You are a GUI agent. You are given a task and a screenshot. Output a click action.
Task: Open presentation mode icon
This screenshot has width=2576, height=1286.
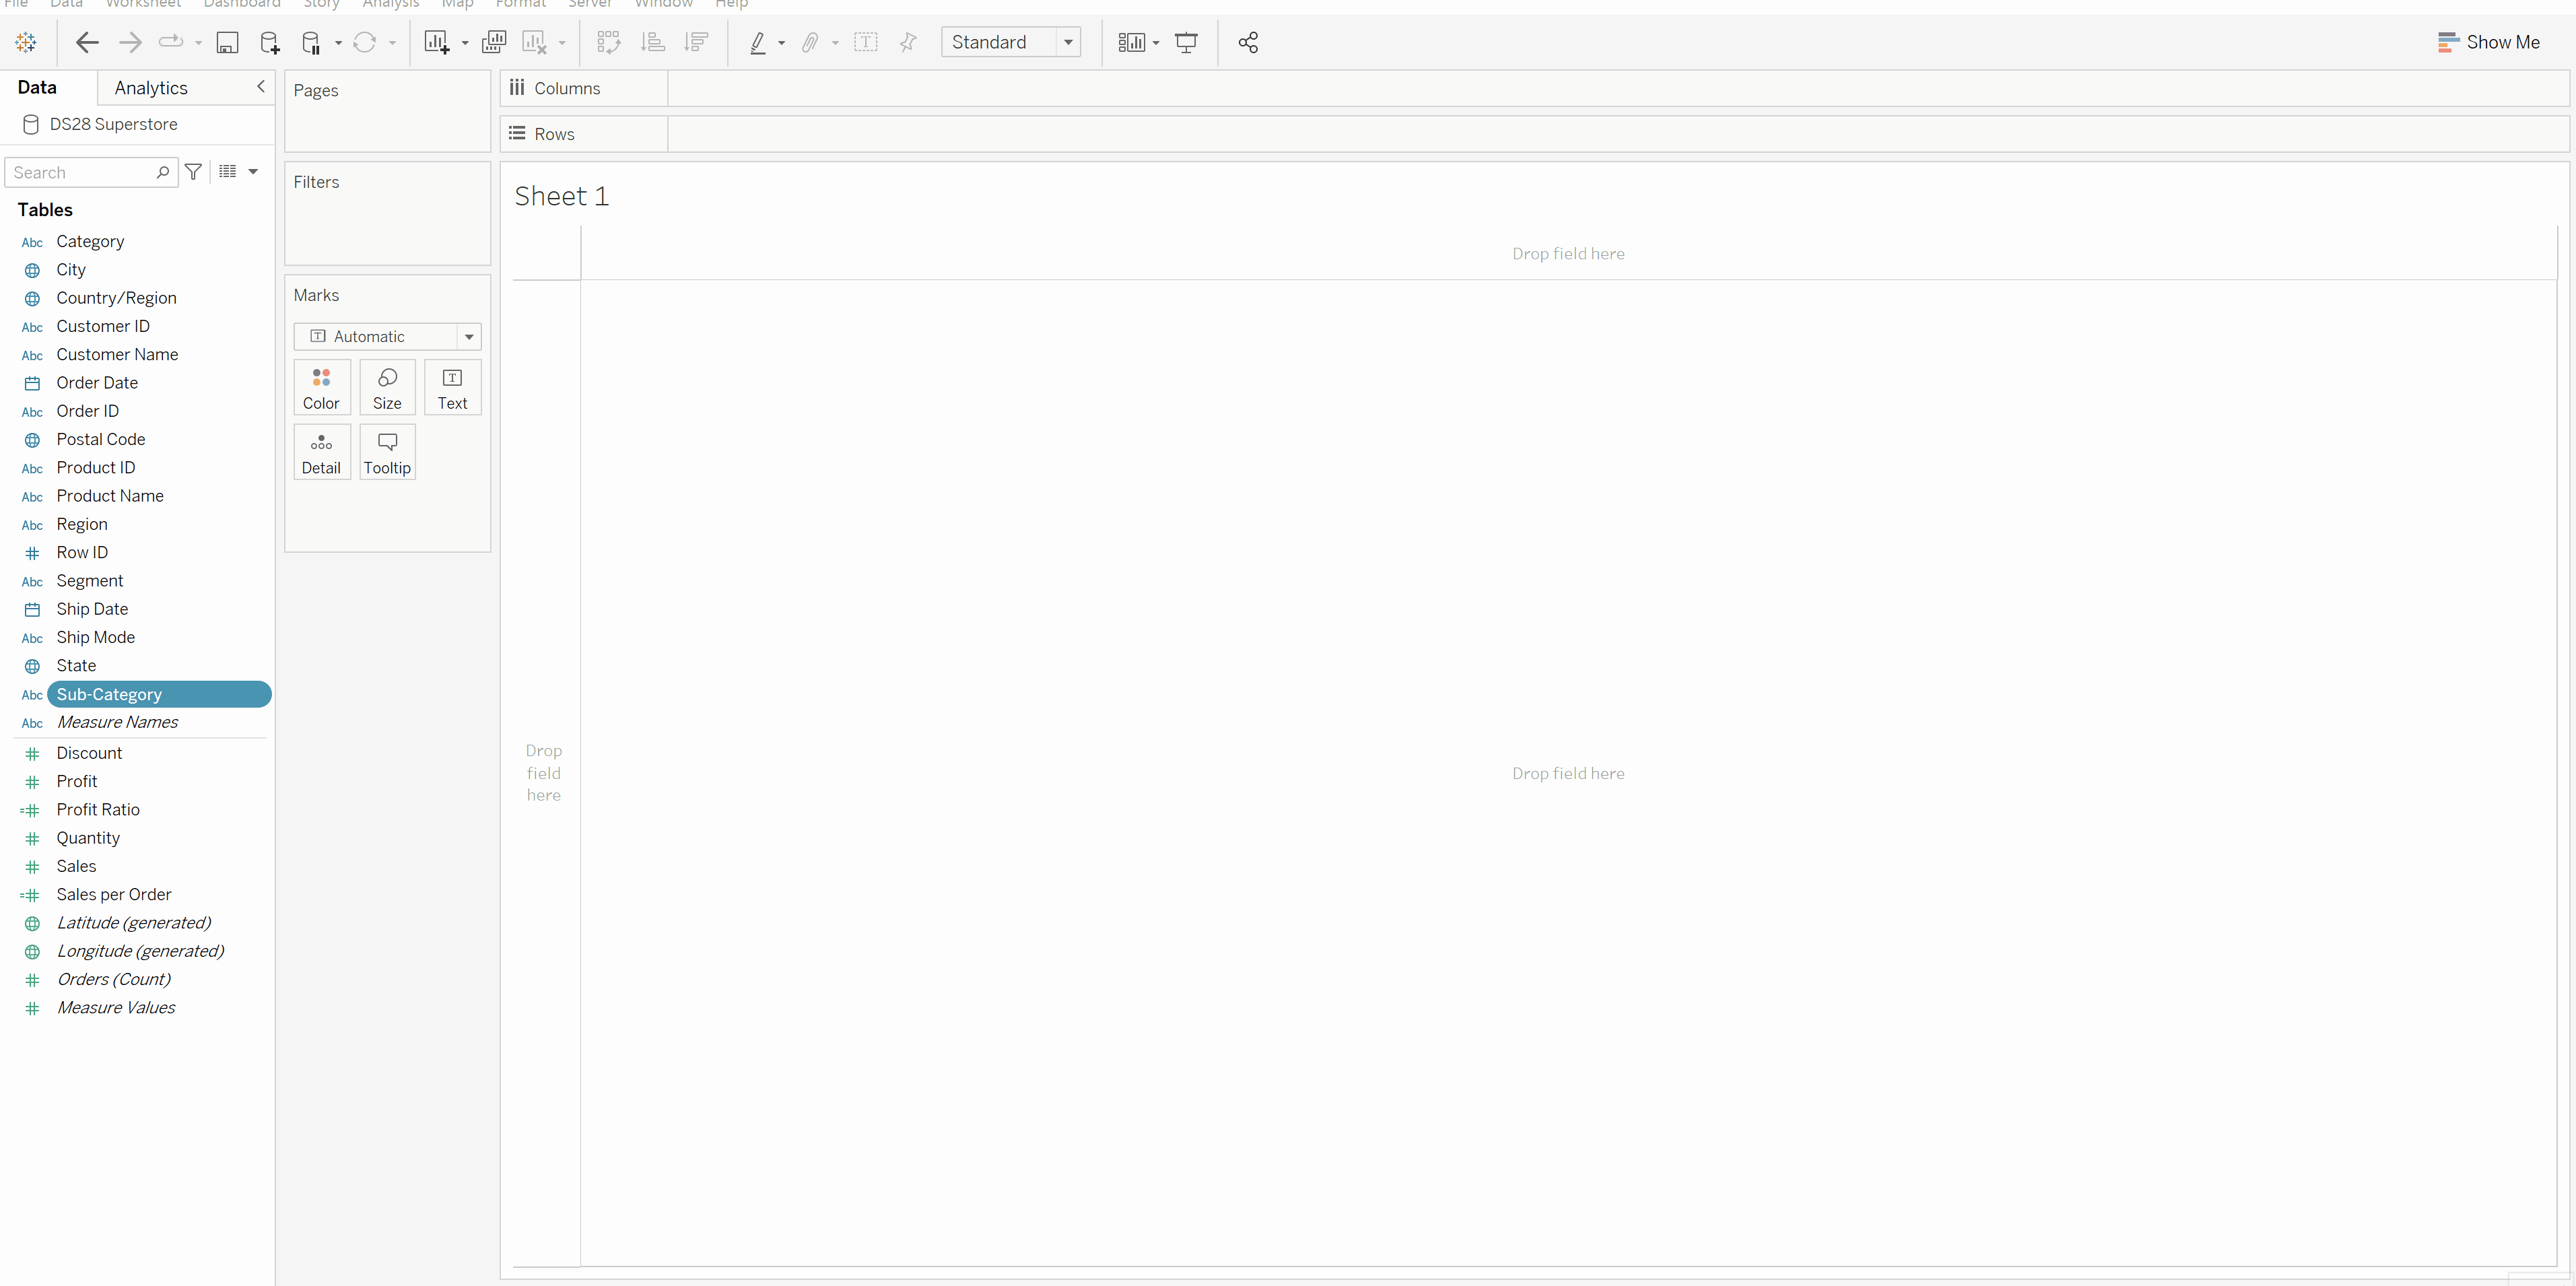pyautogui.click(x=1186, y=42)
